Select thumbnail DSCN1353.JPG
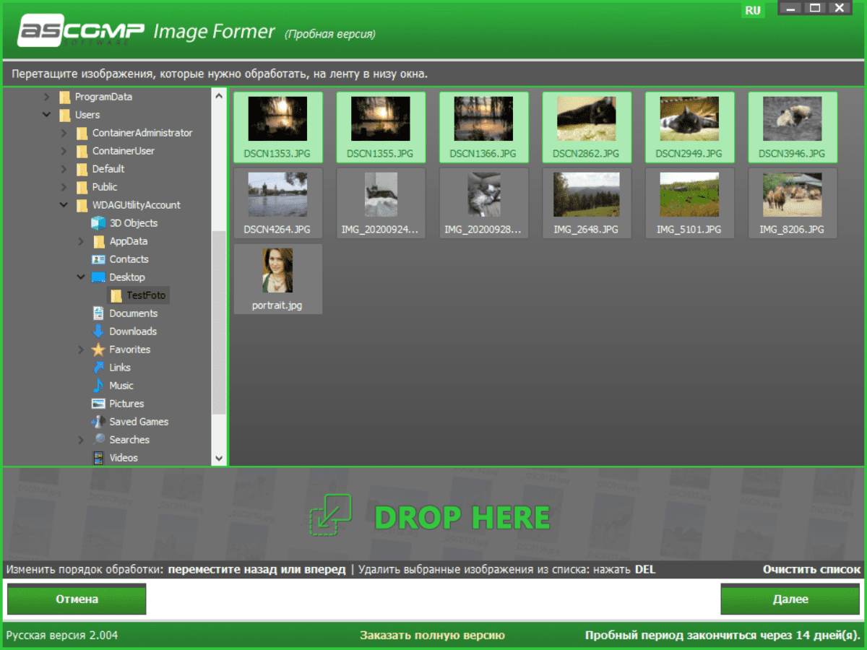 (x=278, y=127)
